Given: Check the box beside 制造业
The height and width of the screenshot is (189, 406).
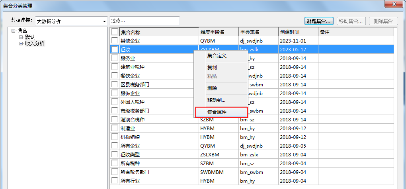Looking at the screenshot, I should (115, 128).
